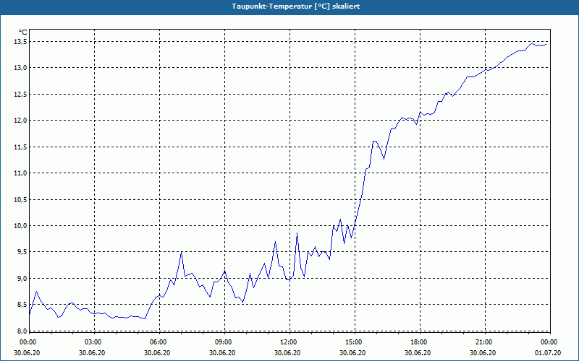Click the 21:00 time label
The image size is (579, 361).
[x=485, y=342]
